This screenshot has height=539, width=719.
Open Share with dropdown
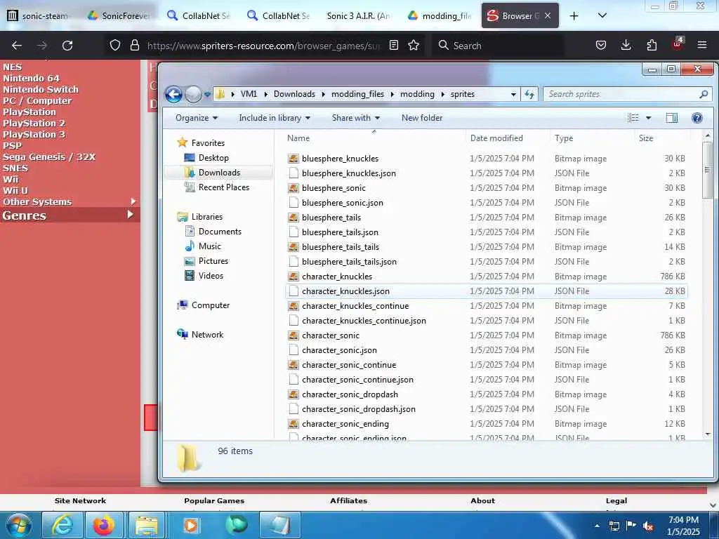356,118
